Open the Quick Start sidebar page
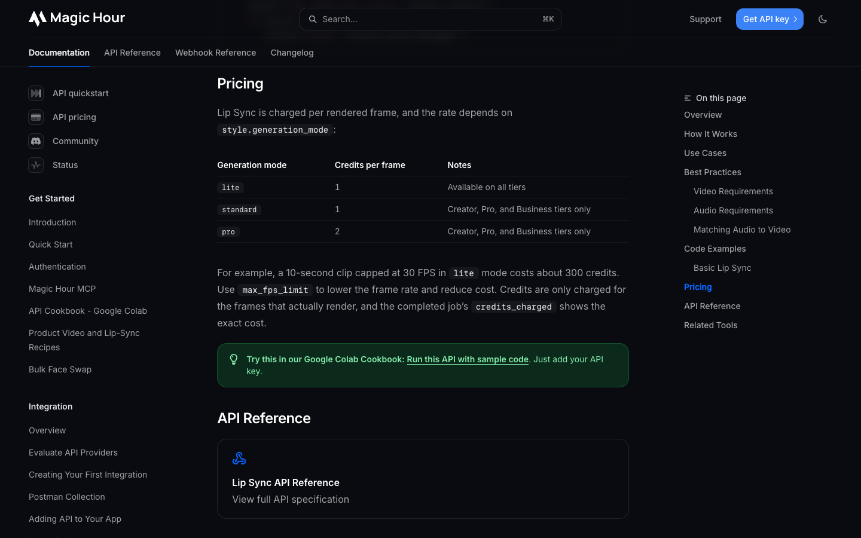This screenshot has height=538, width=861. (x=51, y=244)
